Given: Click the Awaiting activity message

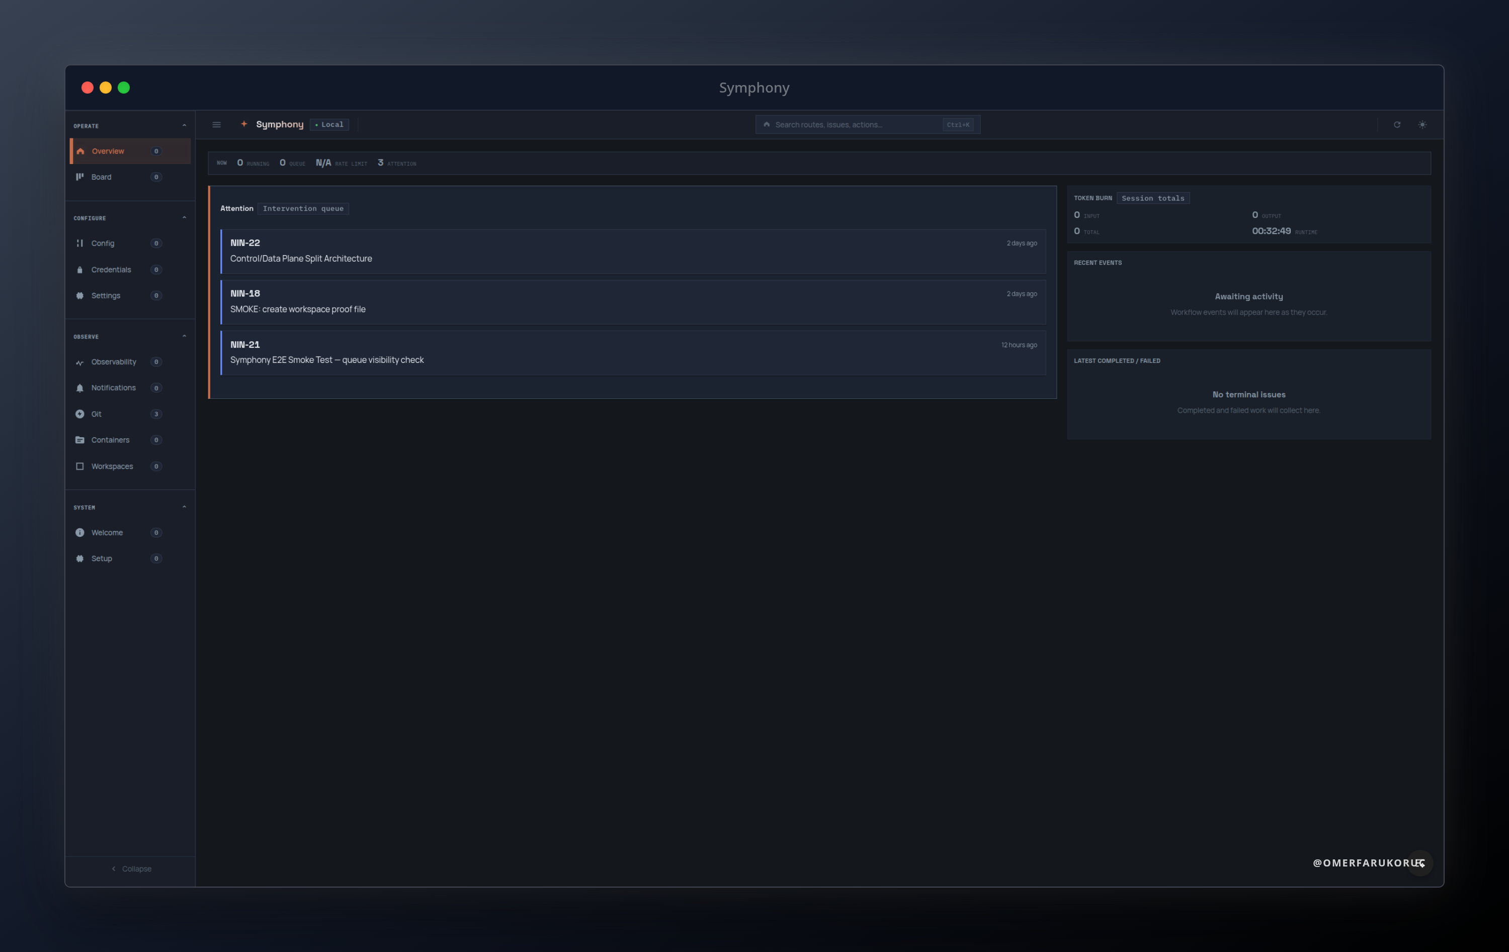Looking at the screenshot, I should (x=1249, y=296).
